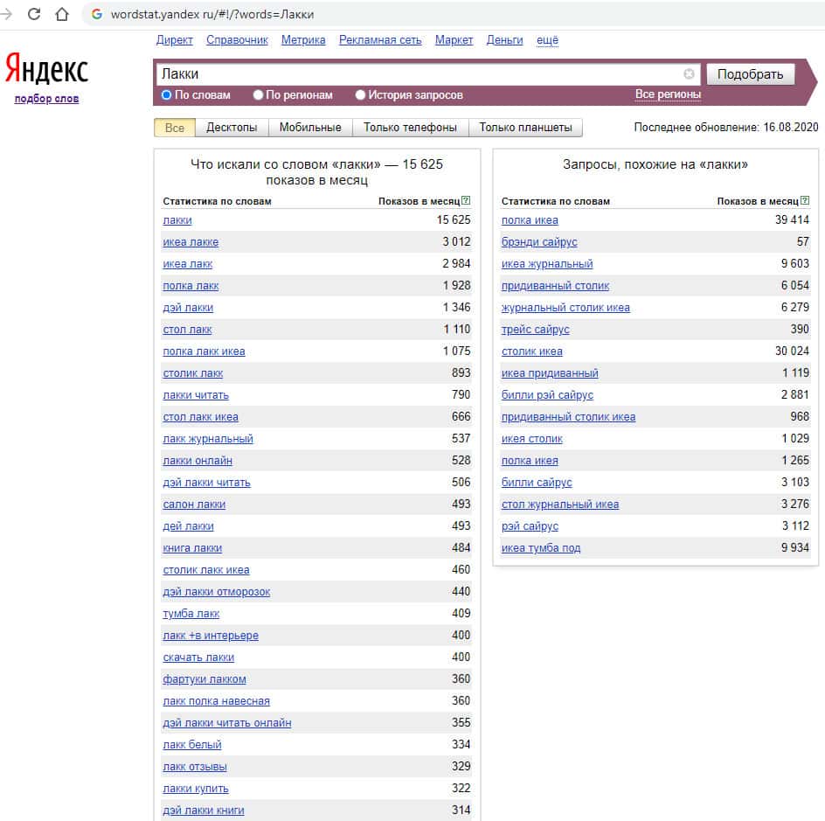The height and width of the screenshot is (821, 825).
Task: Open the Директ menu link
Action: pos(175,40)
